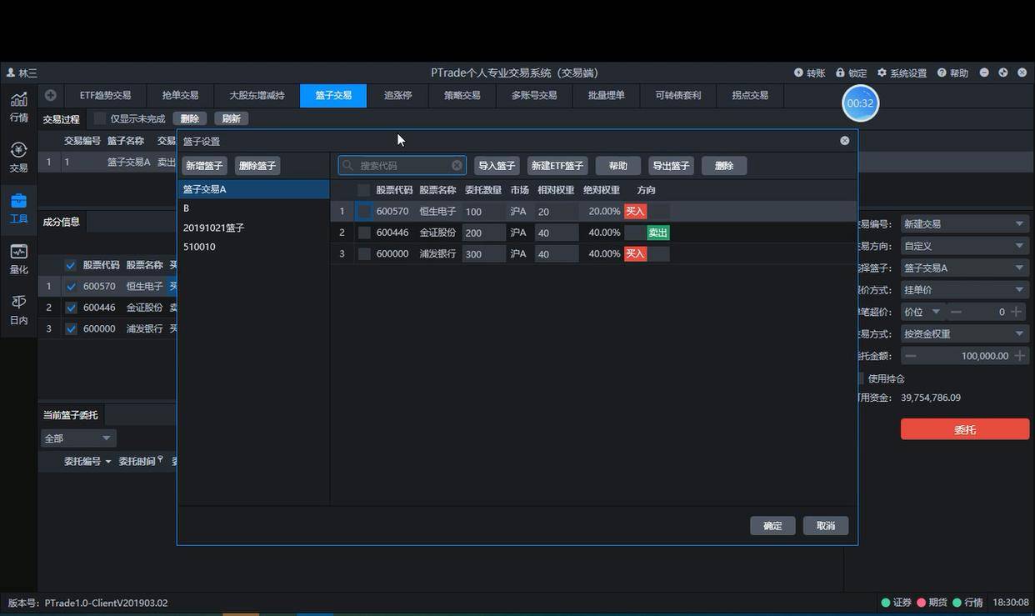Toggle direction 卖出 for 金证股份

[658, 233]
